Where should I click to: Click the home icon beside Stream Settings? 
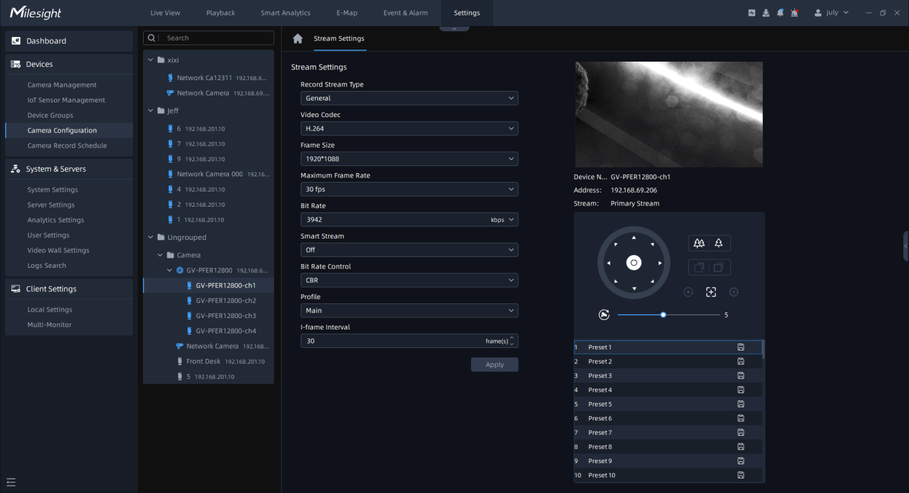[x=297, y=39]
